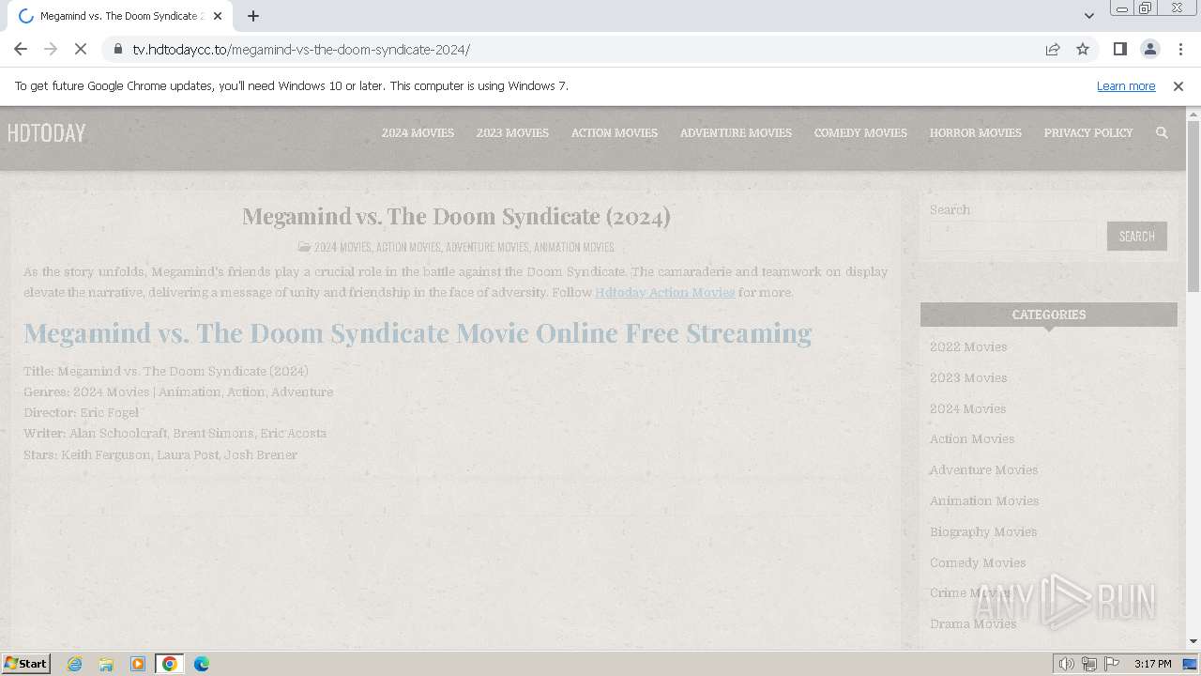The width and height of the screenshot is (1201, 676).
Task: Open a new tab with the plus button
Action: pyautogui.click(x=253, y=16)
